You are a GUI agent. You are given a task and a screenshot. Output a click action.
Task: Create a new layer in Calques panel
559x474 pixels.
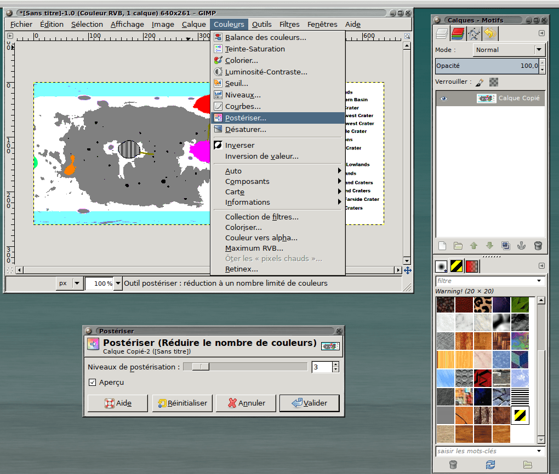442,246
